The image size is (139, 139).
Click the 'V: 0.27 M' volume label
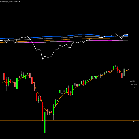(x=134, y=85)
